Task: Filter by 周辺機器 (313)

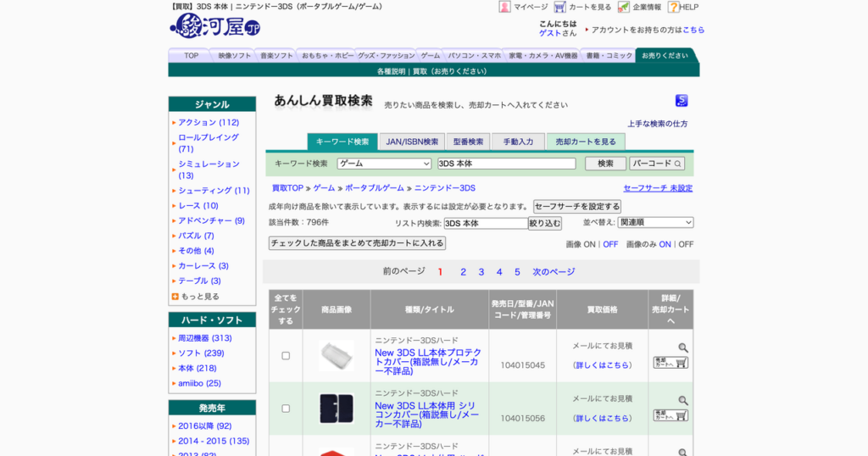Action: (x=205, y=338)
